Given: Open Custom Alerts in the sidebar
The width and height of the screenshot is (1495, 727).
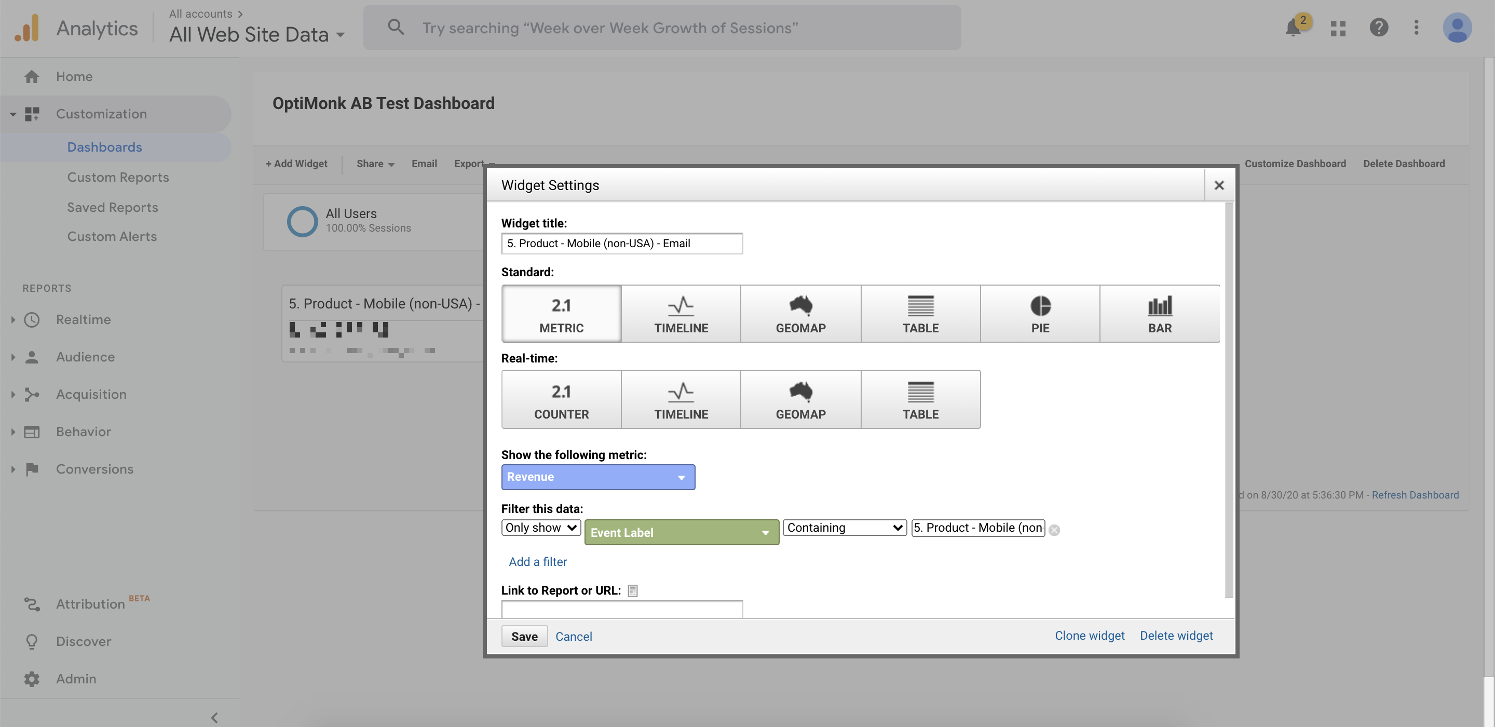Looking at the screenshot, I should tap(112, 236).
